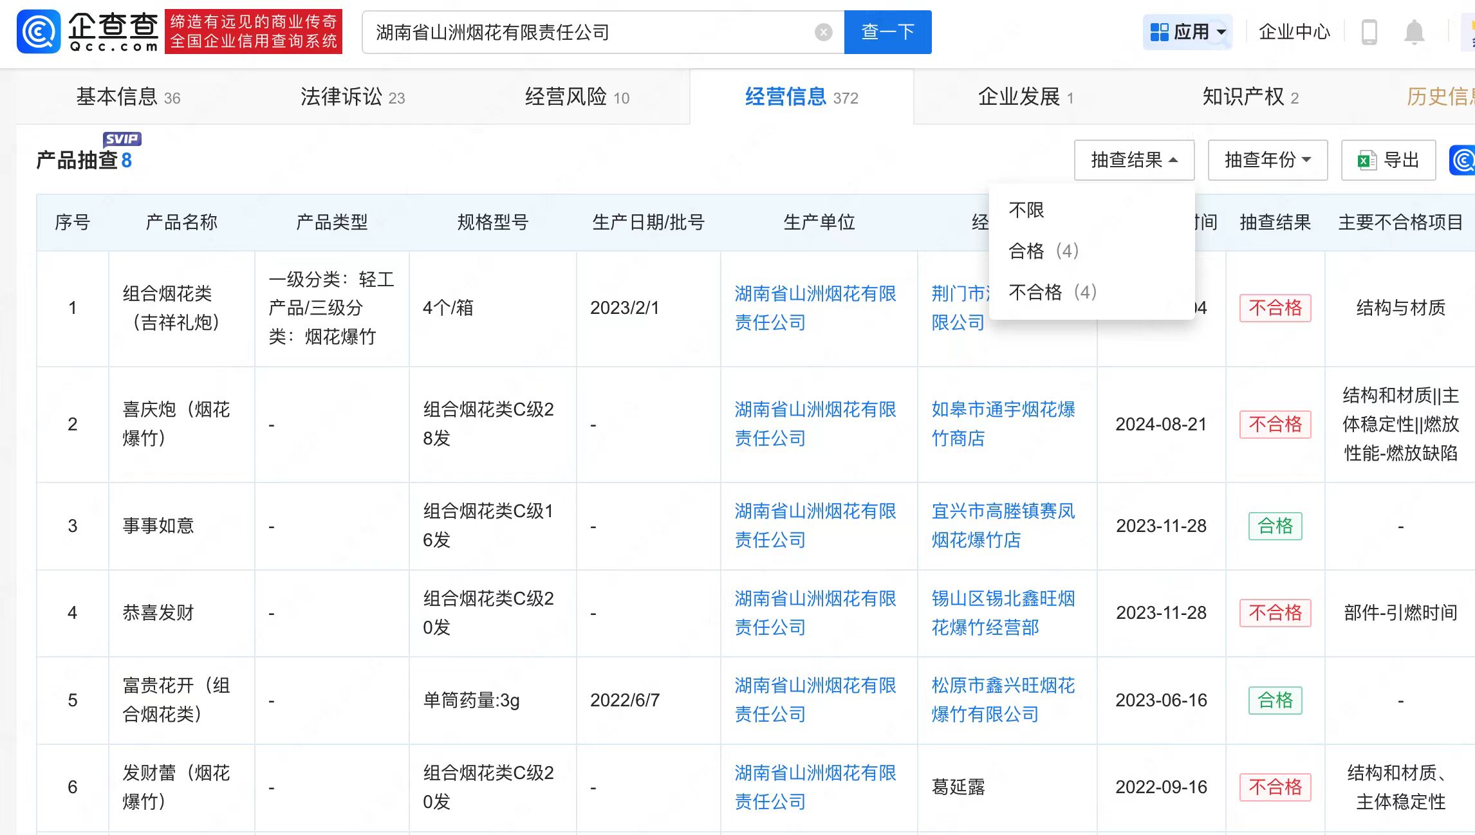Open 湖南省山洲烟花有限责任公司 link in row 2
This screenshot has width=1475, height=835.
click(815, 424)
